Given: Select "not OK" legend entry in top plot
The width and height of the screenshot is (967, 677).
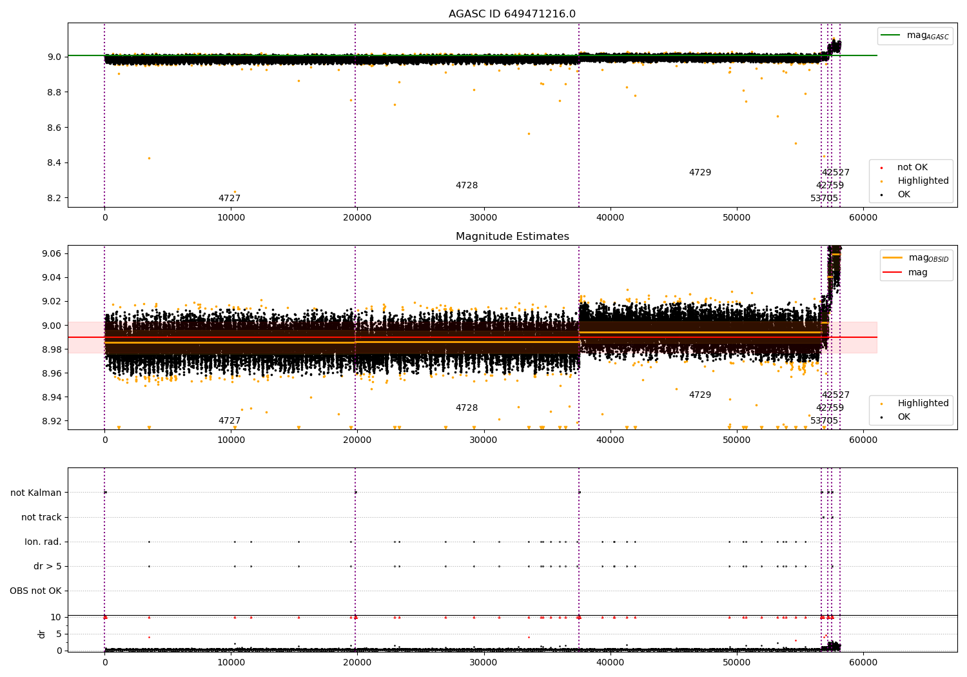Looking at the screenshot, I should [912, 168].
